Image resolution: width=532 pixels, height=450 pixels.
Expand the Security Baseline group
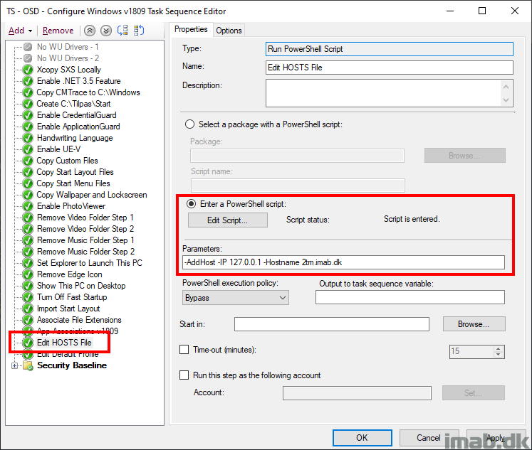click(x=15, y=365)
